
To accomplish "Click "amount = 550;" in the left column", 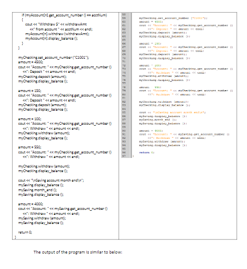I will point(30,147).
